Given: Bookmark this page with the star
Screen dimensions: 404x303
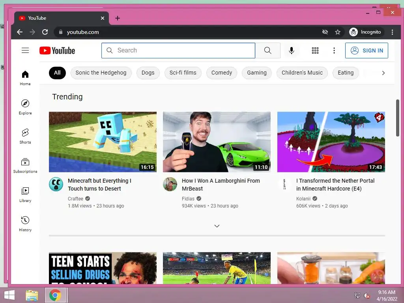Looking at the screenshot, I should [x=338, y=32].
